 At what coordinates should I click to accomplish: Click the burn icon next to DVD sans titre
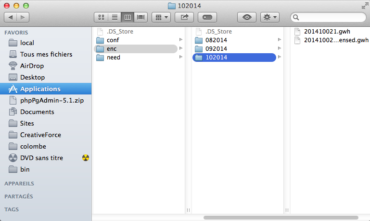coord(86,158)
